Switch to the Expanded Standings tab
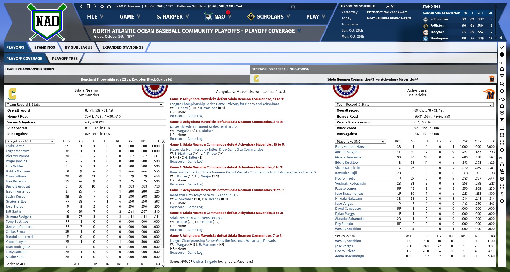 coord(123,47)
